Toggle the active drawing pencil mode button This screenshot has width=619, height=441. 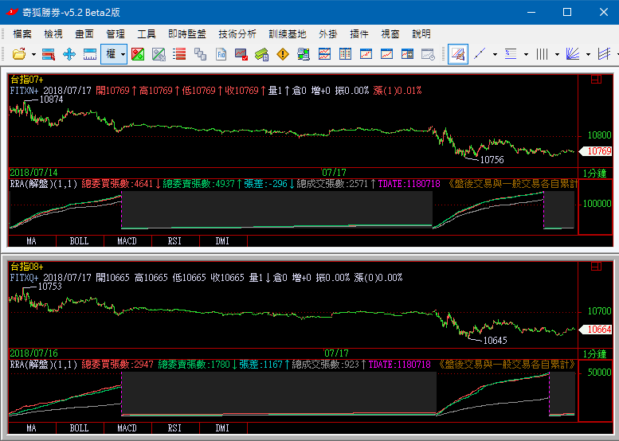[x=458, y=54]
